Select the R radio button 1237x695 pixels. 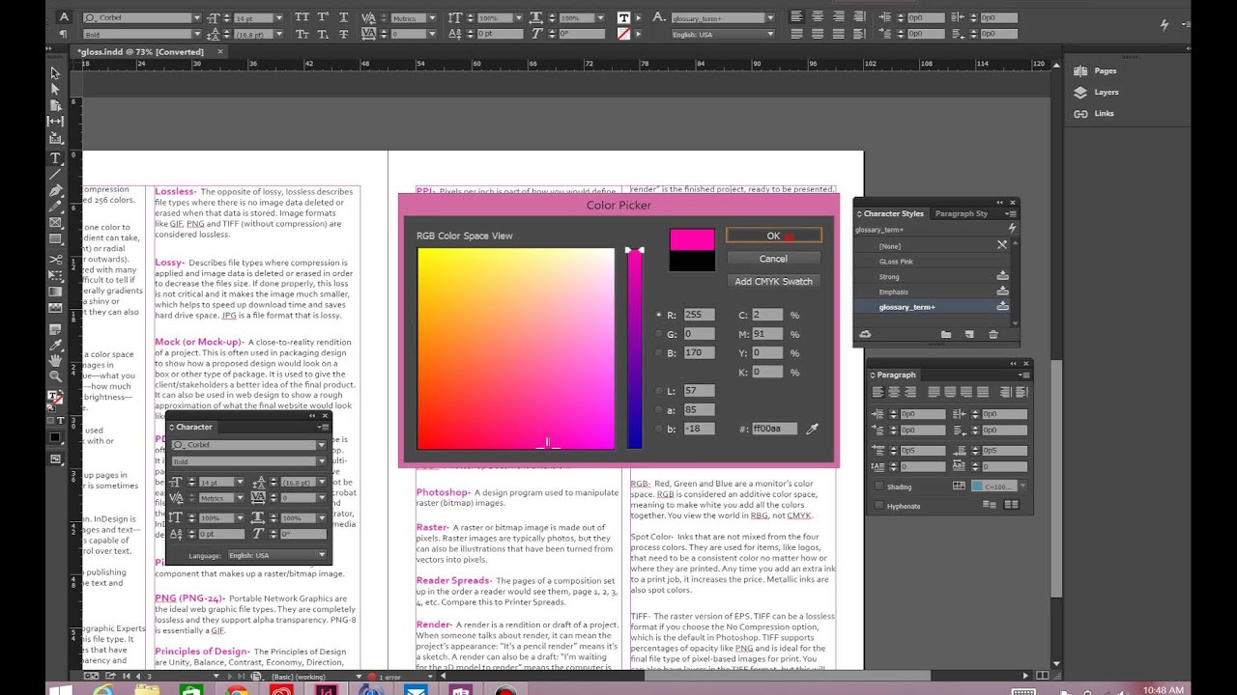click(x=658, y=315)
